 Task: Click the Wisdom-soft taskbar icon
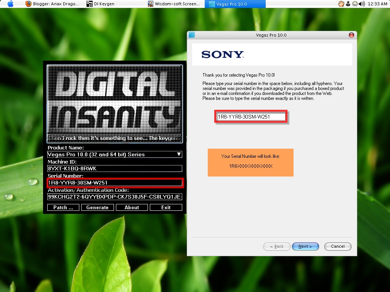click(150, 4)
